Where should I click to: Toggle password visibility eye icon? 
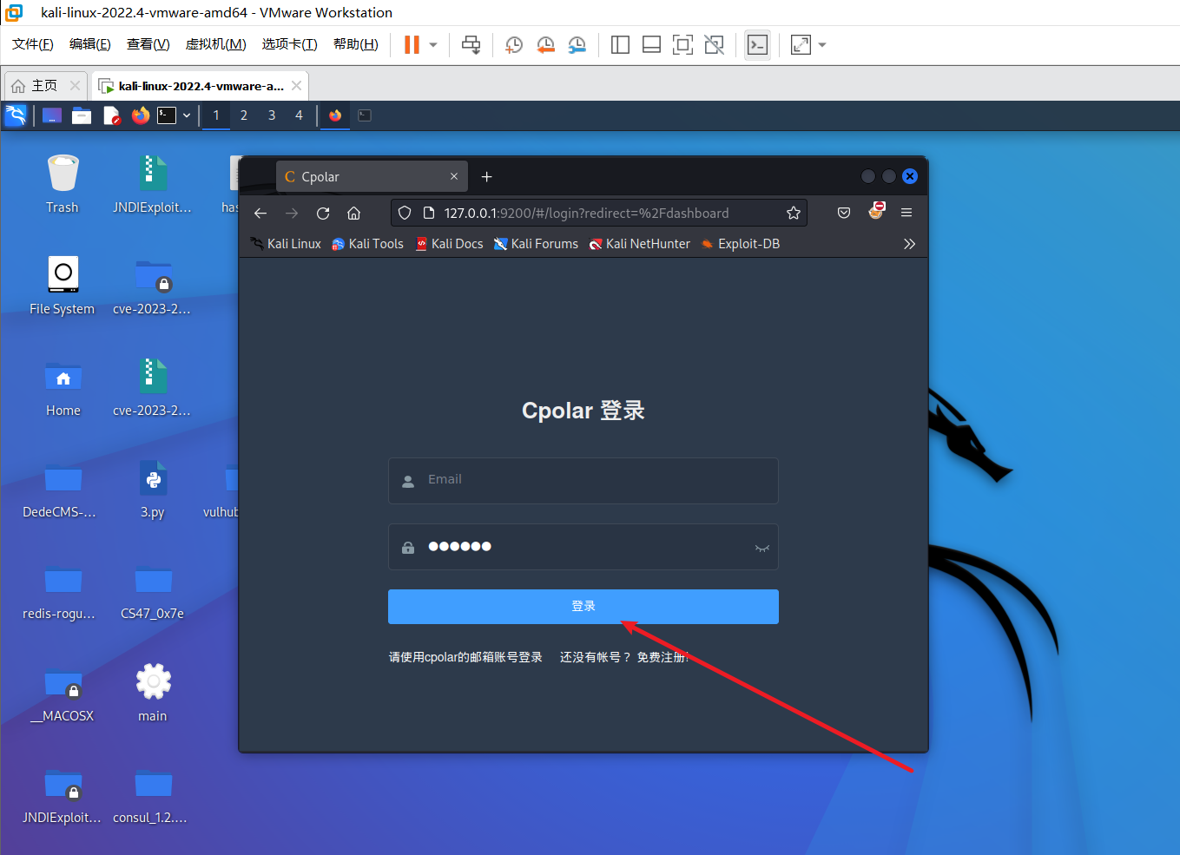click(762, 548)
